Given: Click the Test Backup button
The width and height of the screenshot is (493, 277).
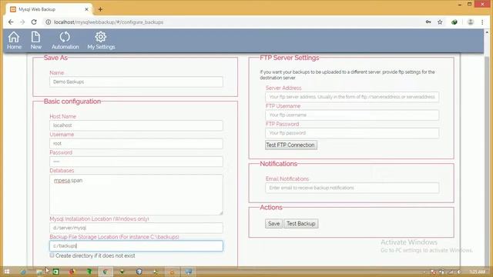Looking at the screenshot, I should (x=301, y=224).
